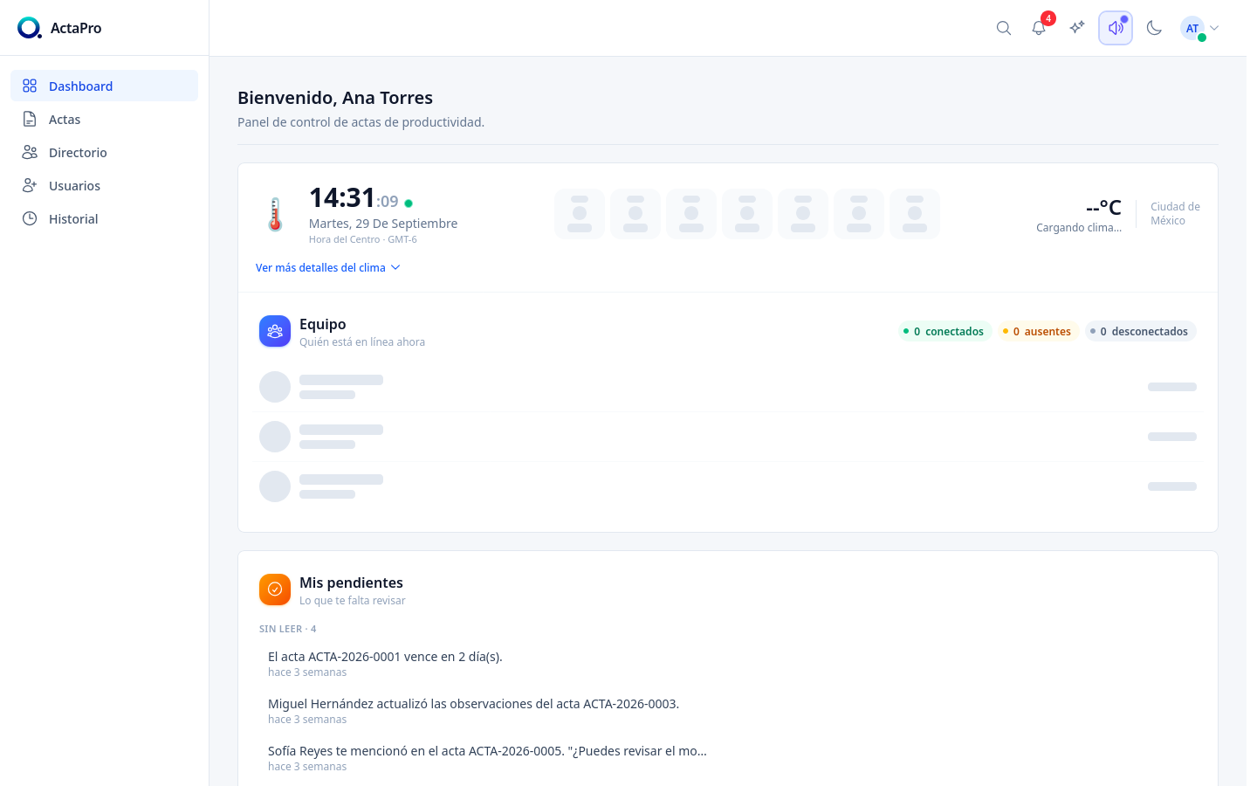Click the SIN LEER · 4 label
Viewport: 1257px width, 786px height.
tap(287, 629)
